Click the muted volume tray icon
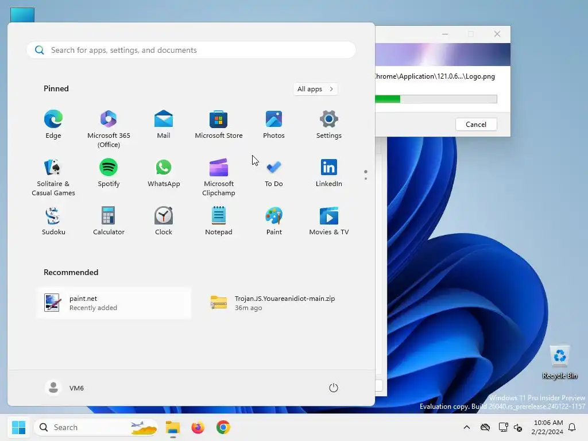 pos(518,427)
